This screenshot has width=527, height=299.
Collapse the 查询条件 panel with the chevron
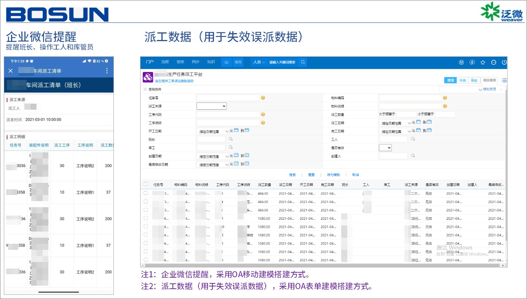click(501, 90)
